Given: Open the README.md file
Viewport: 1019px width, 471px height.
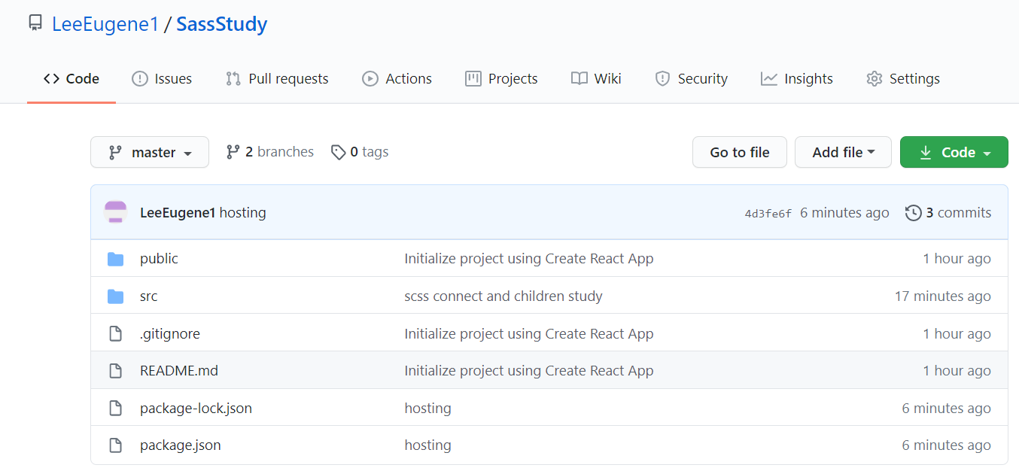Looking at the screenshot, I should click(179, 370).
